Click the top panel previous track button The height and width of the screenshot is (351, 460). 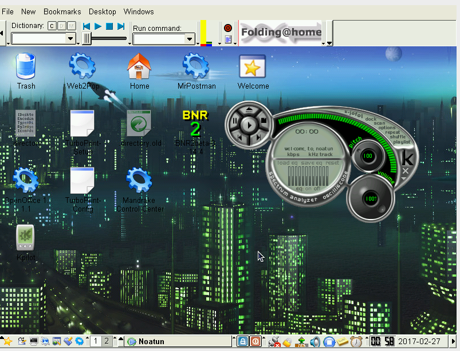(x=87, y=26)
